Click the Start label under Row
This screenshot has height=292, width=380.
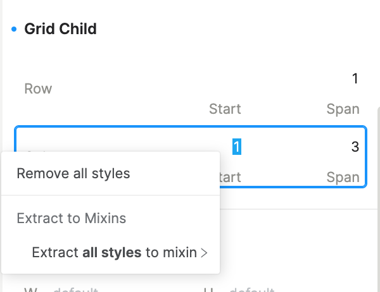click(x=225, y=109)
